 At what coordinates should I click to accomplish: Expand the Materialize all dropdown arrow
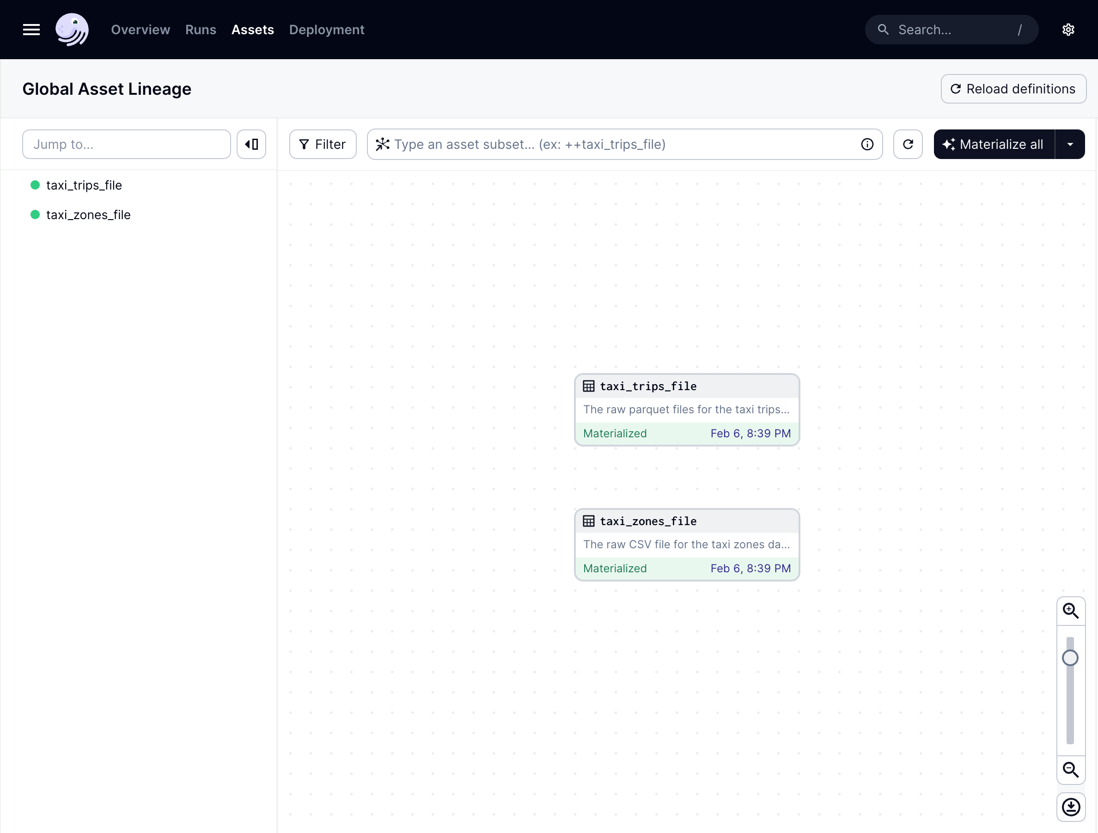point(1070,145)
